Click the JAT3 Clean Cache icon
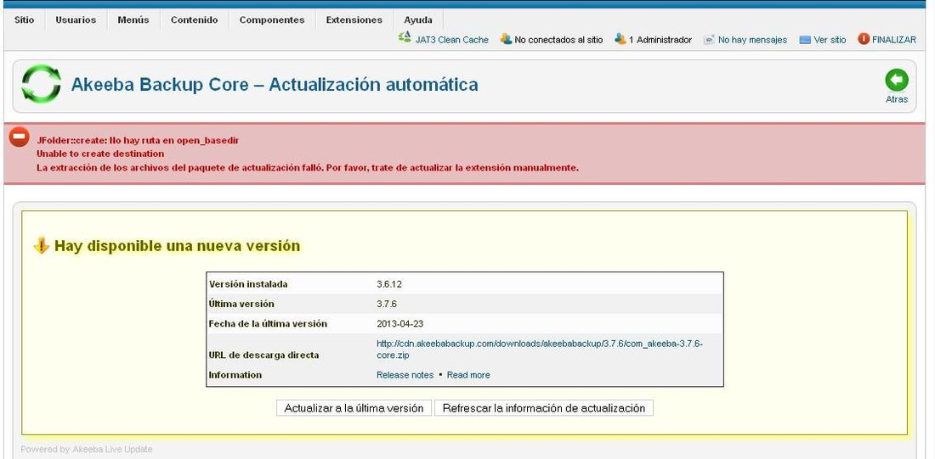Image resolution: width=935 pixels, height=459 pixels. pyautogui.click(x=405, y=38)
